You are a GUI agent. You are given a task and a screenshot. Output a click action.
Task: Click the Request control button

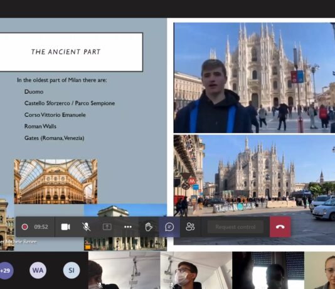[x=235, y=227]
